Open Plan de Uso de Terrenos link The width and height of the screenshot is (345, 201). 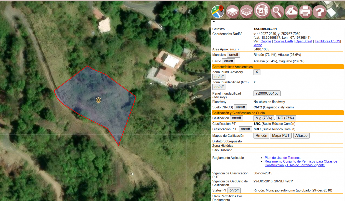pyautogui.click(x=282, y=158)
